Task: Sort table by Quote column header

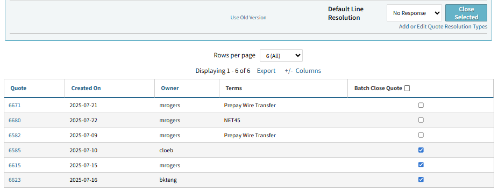Action: (x=18, y=88)
